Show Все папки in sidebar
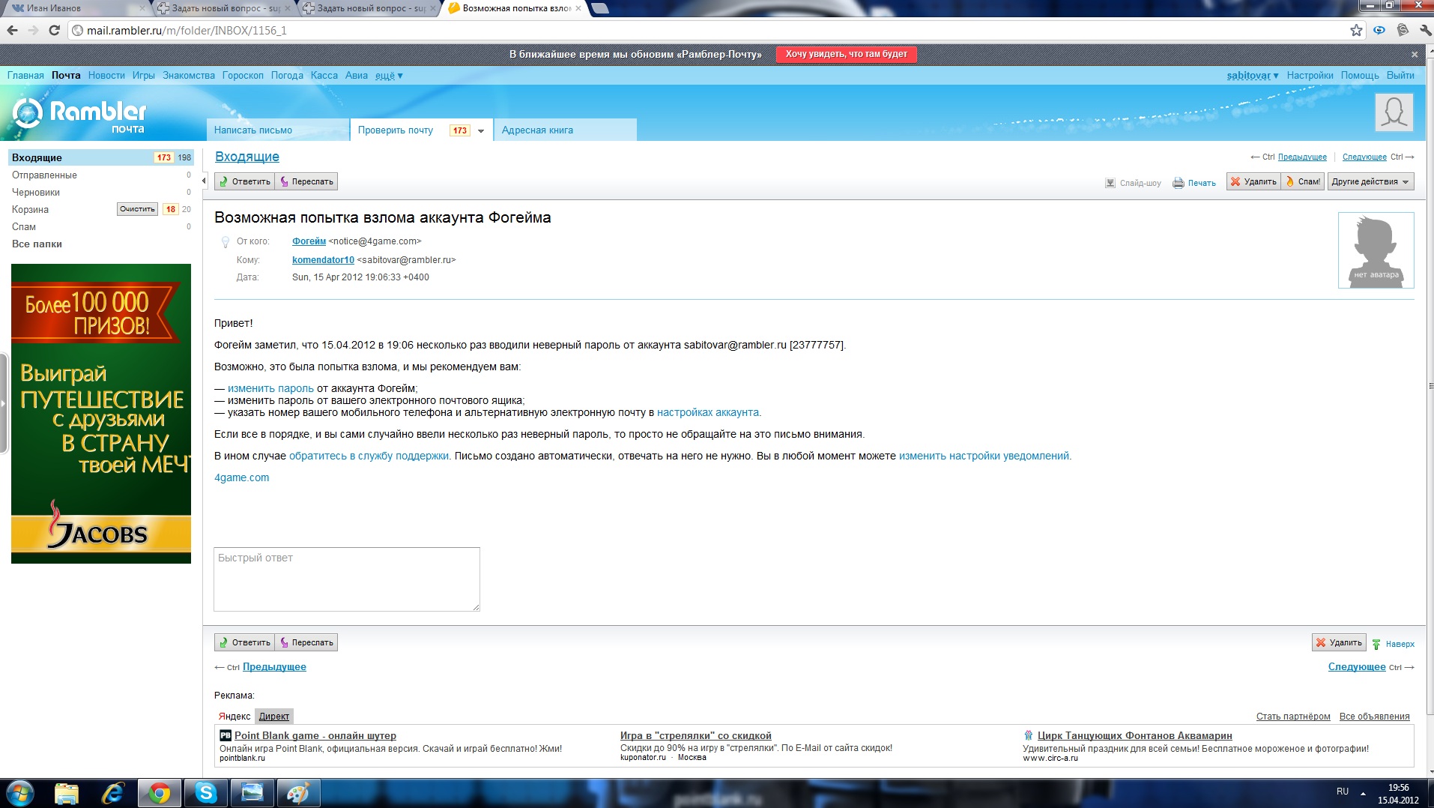The height and width of the screenshot is (808, 1434). (x=37, y=244)
